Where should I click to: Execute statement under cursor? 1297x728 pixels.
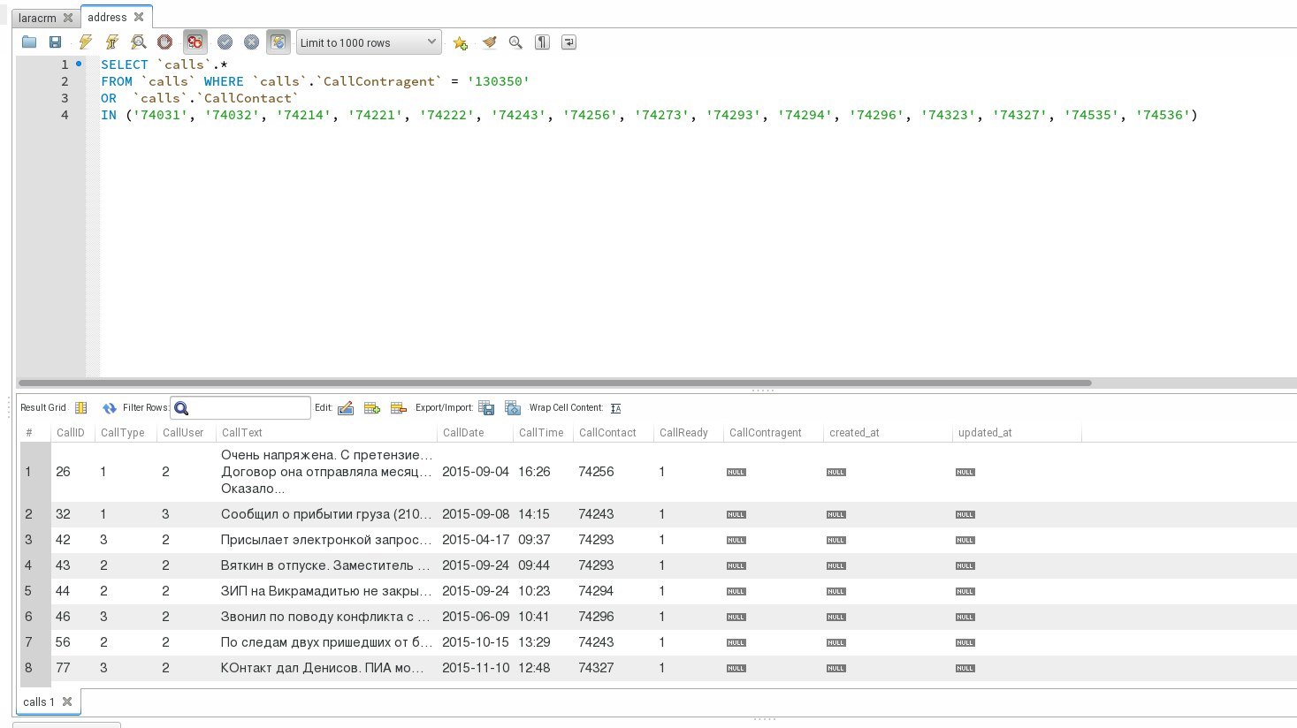112,42
